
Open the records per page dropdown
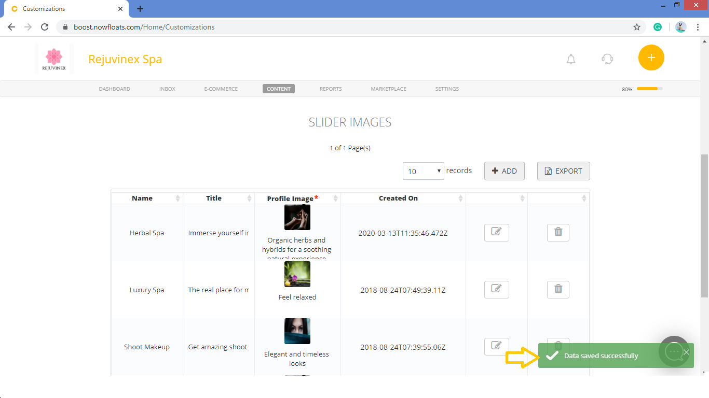click(x=424, y=171)
